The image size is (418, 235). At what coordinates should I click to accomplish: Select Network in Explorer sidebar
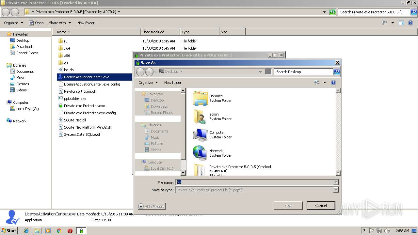tap(20, 121)
